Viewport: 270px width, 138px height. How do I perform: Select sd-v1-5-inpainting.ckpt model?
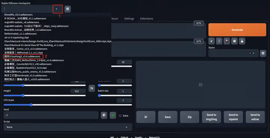(16, 38)
